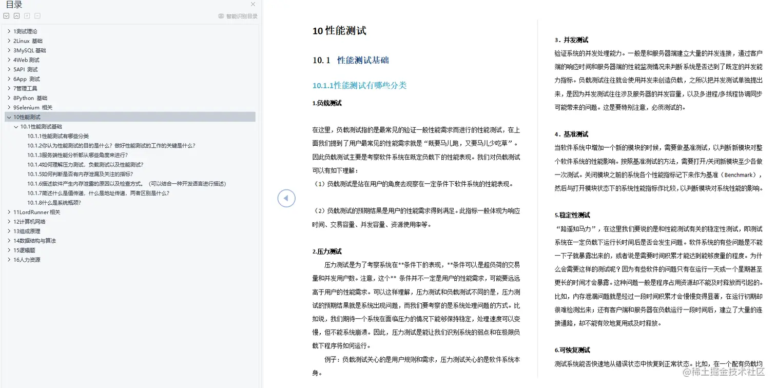Click the 智能识别目录 button
Image resolution: width=776 pixels, height=388 pixels.
pos(238,16)
